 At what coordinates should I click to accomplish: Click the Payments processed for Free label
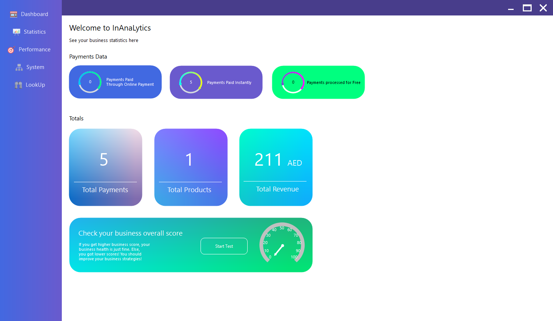point(334,82)
